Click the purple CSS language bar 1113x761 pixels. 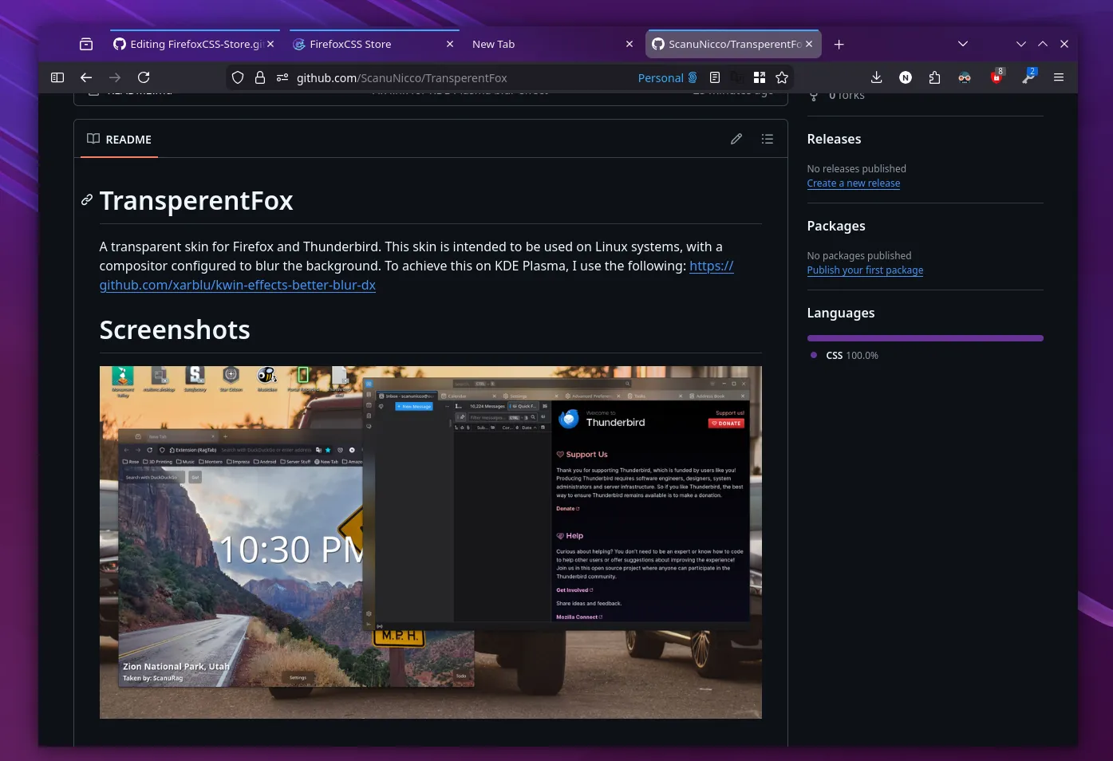coord(925,337)
